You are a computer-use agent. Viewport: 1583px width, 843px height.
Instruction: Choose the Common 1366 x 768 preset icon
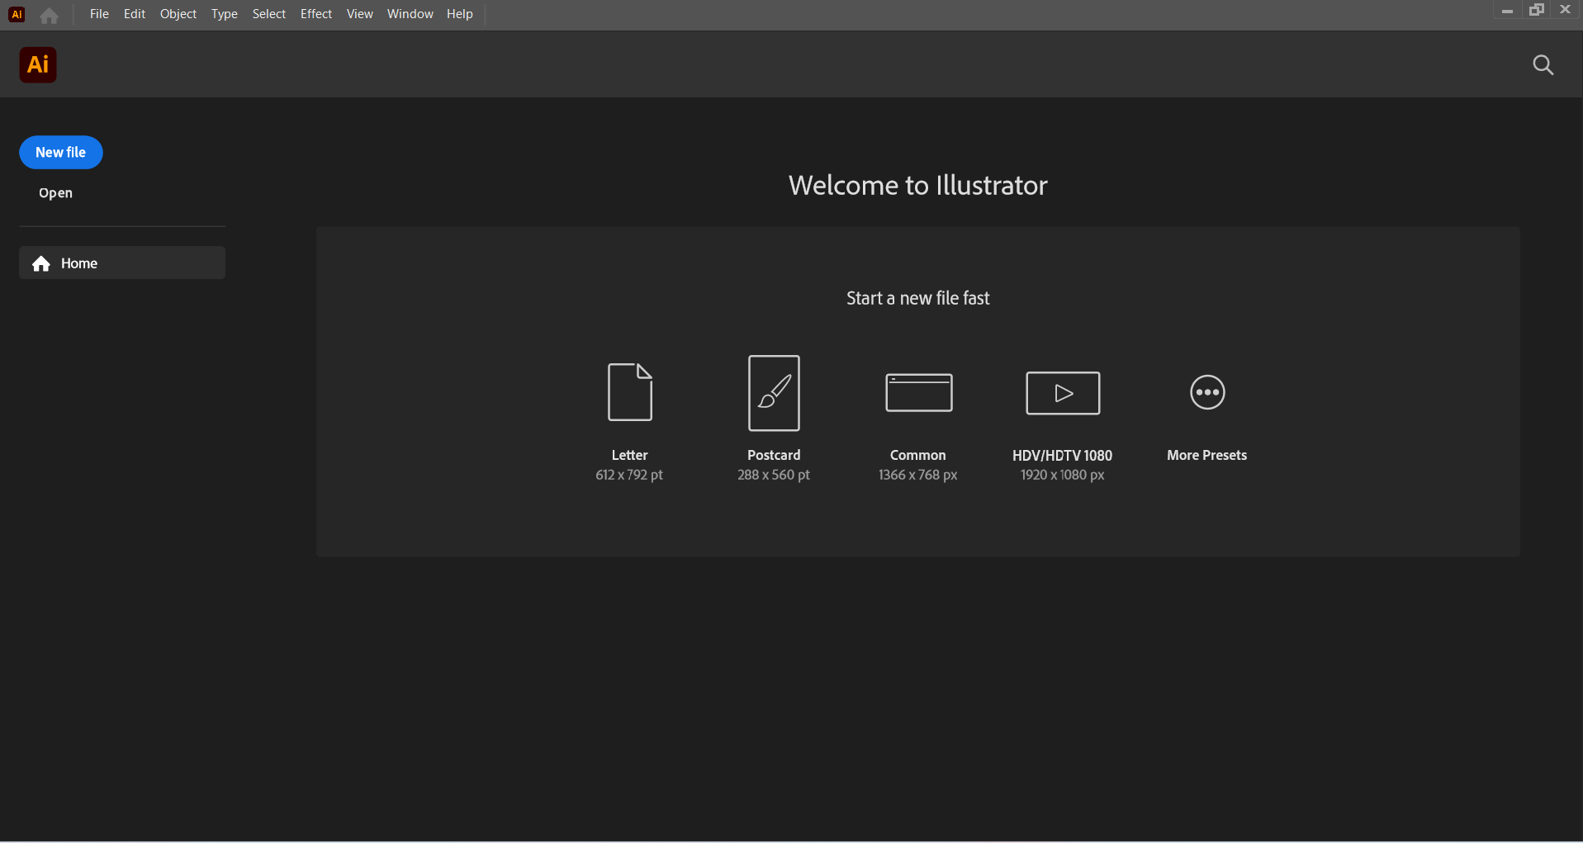pyautogui.click(x=917, y=391)
